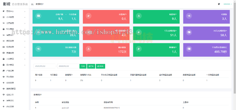Click the 累计启动 card icon
The width and height of the screenshot is (236, 110).
(89, 49)
